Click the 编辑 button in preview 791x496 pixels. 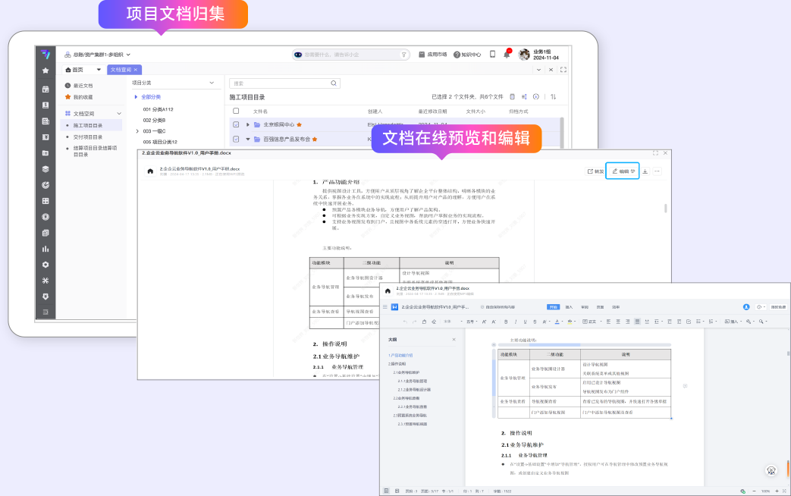click(x=623, y=171)
